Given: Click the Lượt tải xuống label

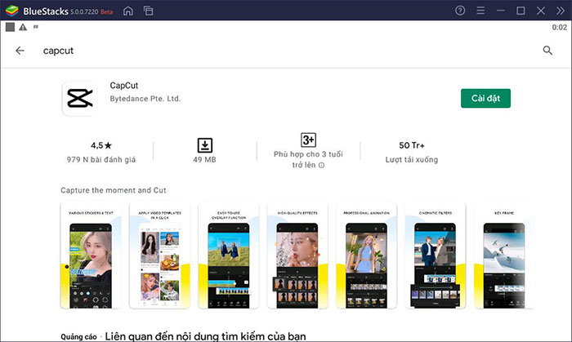Looking at the screenshot, I should coord(412,159).
